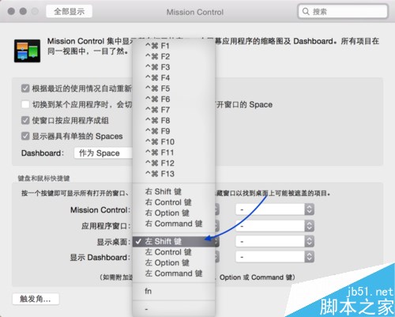Toggle auto-rearrange Spaces by recent use checkbox

click(25, 89)
